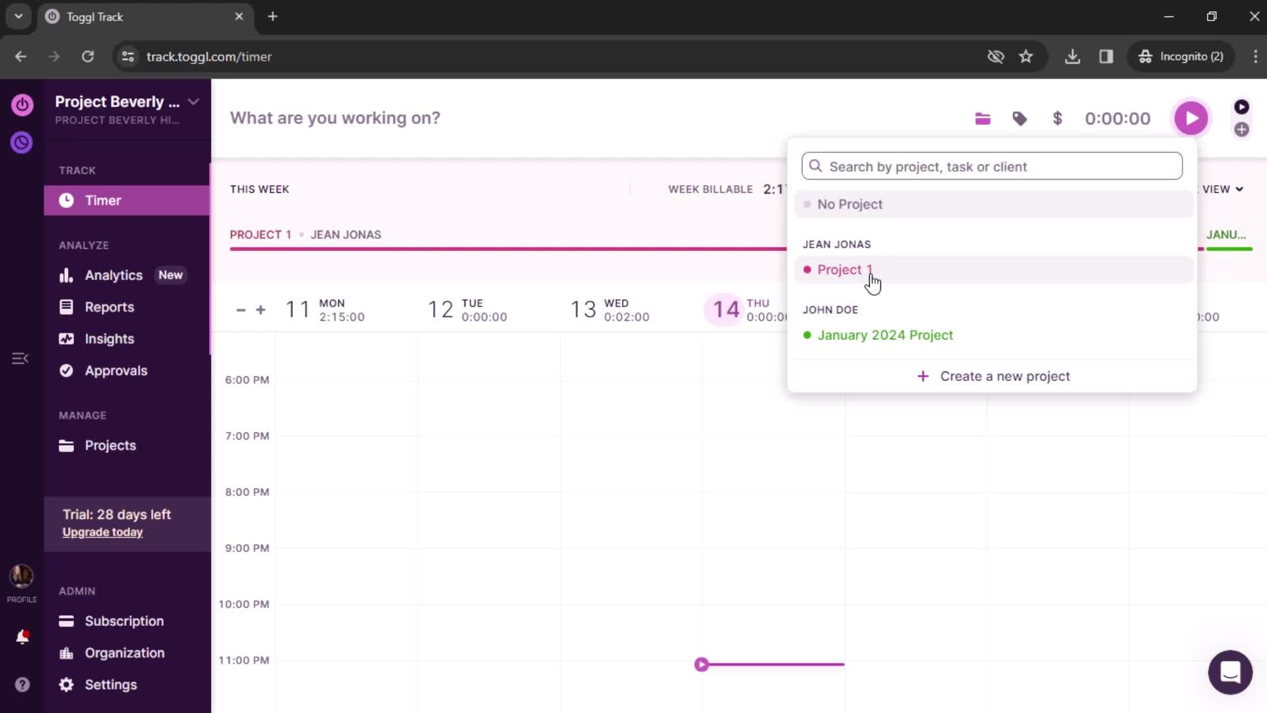
Task: Click No Project option in dropdown
Action: tap(849, 204)
